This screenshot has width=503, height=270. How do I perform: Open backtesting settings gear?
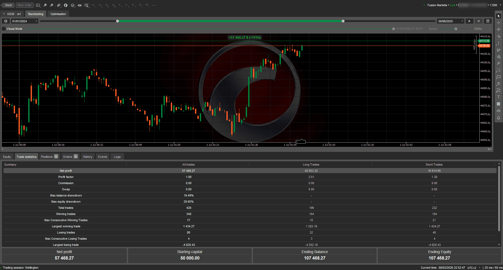tap(5, 21)
